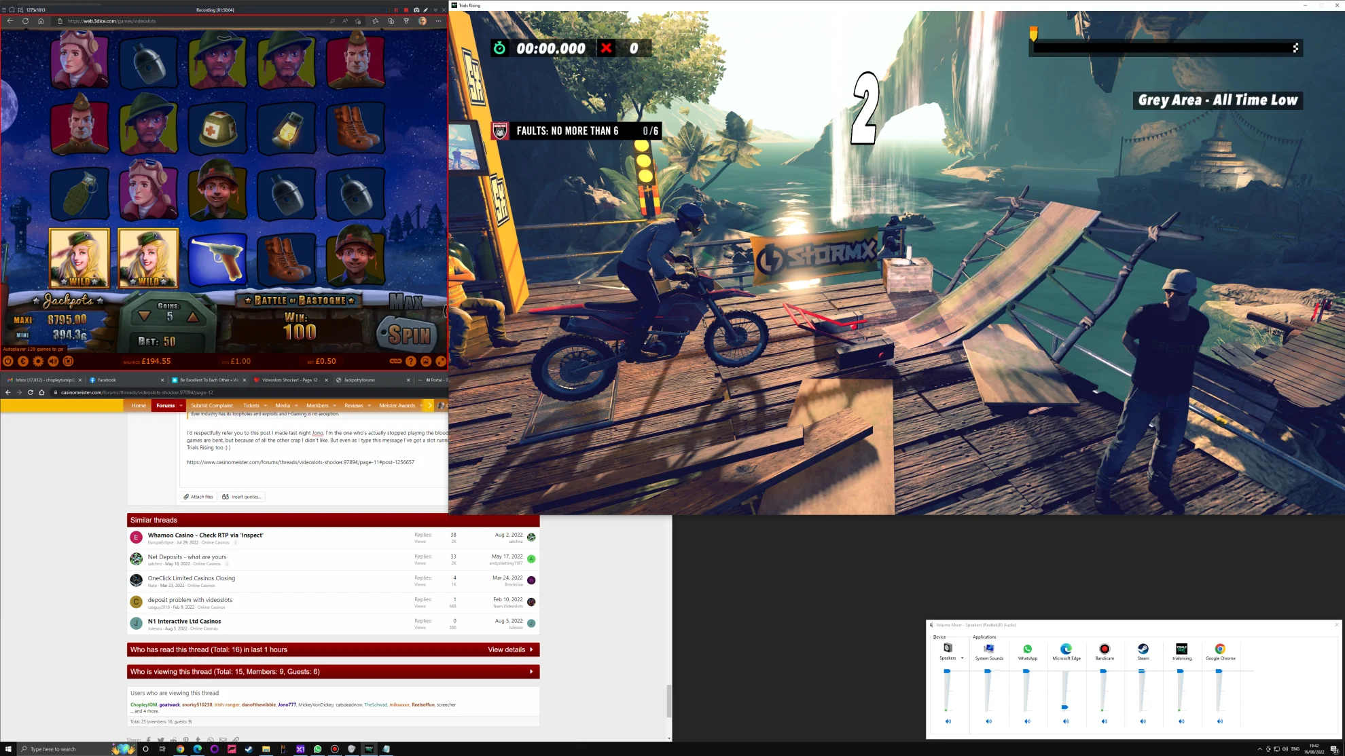Go to Edge home page

point(41,21)
